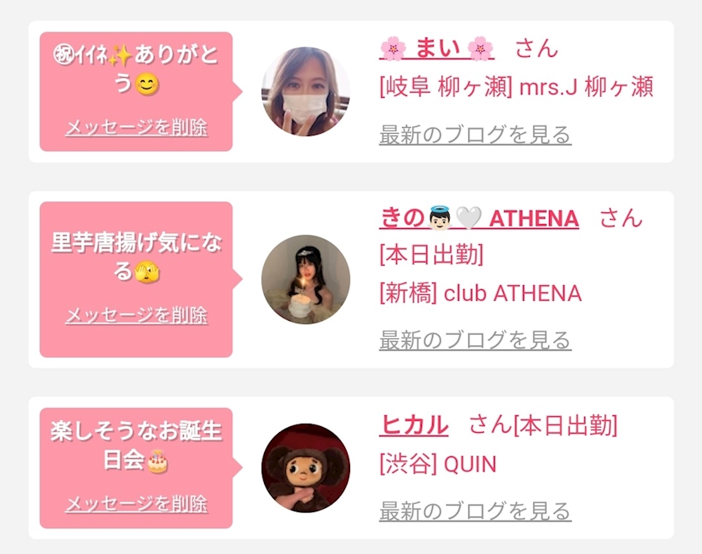Screen dimensions: 702x554
Task: View ヒカル's latest blog
Action: point(475,511)
